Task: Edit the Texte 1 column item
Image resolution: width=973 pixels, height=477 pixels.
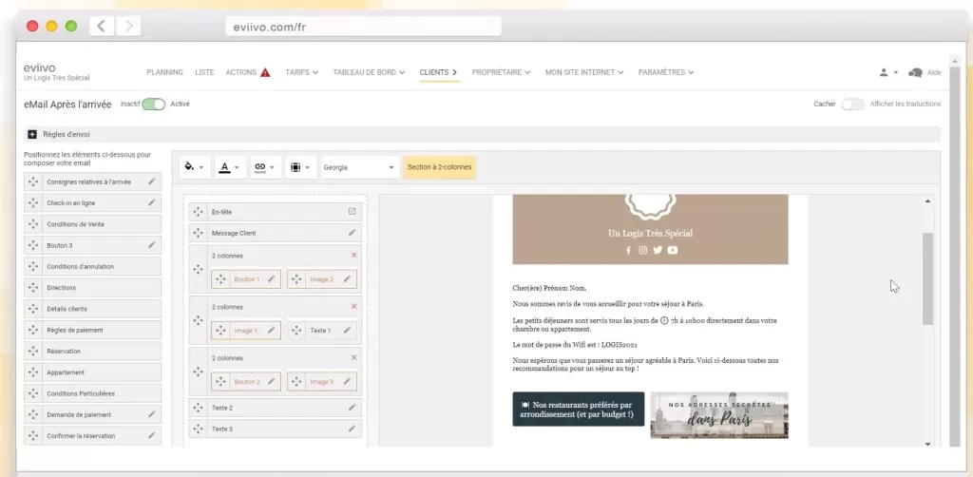Action: point(347,331)
